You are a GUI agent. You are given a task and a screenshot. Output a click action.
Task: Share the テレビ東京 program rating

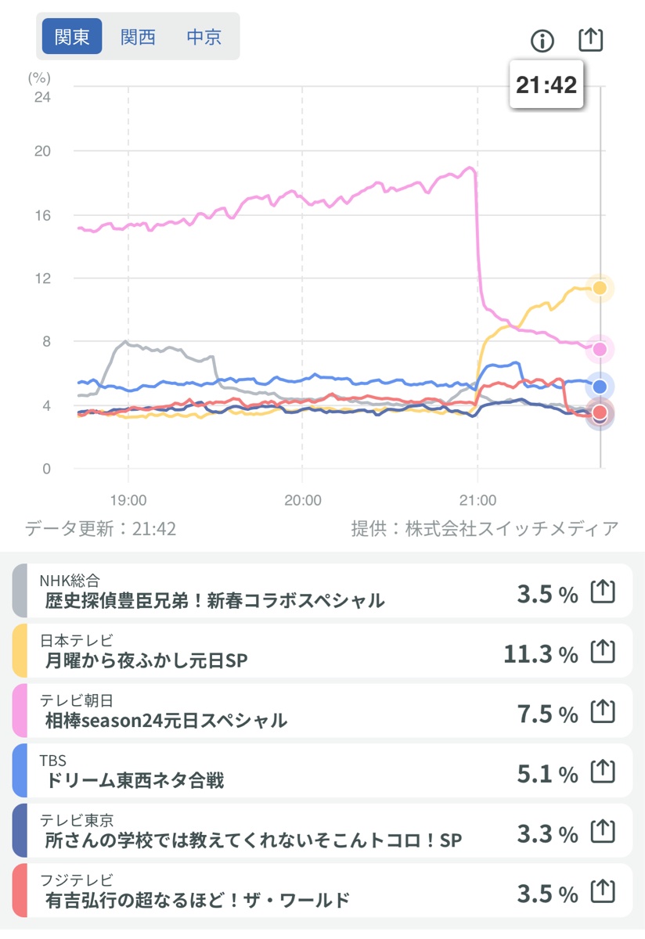click(x=602, y=832)
